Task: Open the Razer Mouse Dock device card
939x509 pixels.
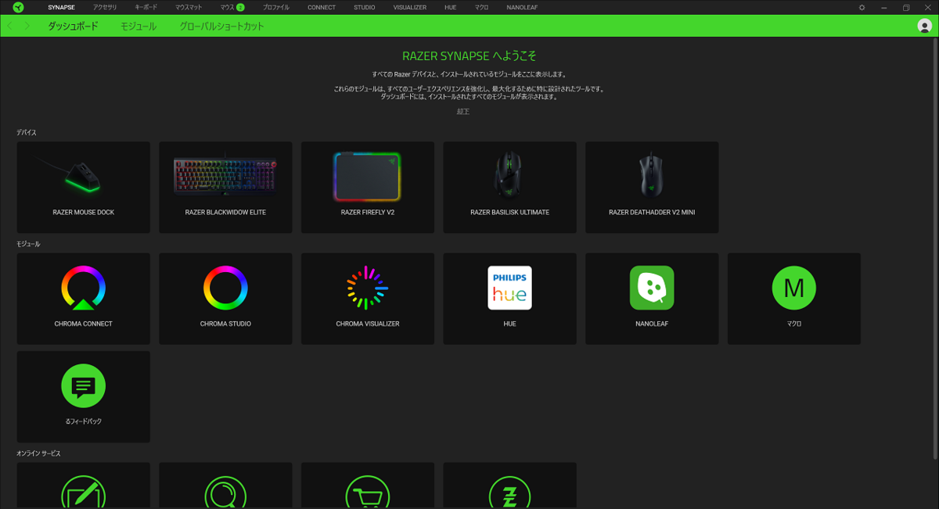Action: 84,187
